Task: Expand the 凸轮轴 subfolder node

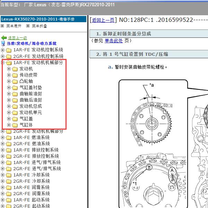Action: (x=9, y=81)
